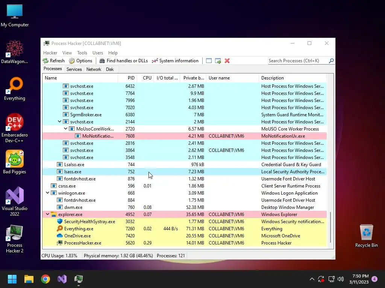
Task: Sort by the PID column header
Action: pyautogui.click(x=127, y=78)
